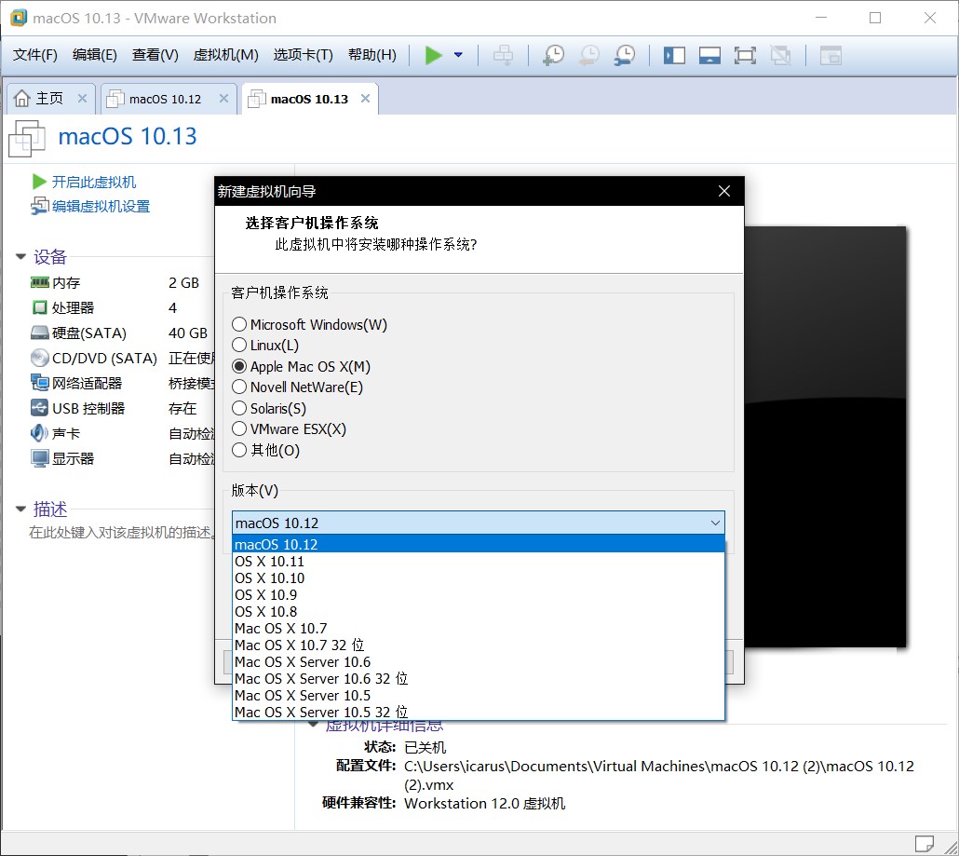The image size is (959, 856).
Task: Click the Unity mode toolbar icon
Action: (780, 56)
